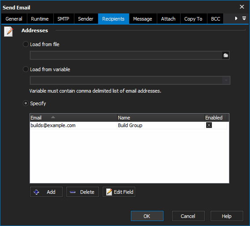Click the Addresses notepad pencil icon
The width and height of the screenshot is (250, 226).
click(x=9, y=31)
